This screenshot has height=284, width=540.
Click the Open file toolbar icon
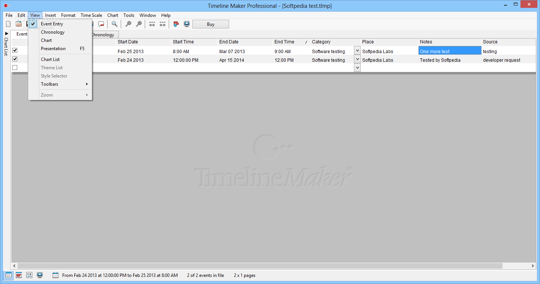coord(18,24)
